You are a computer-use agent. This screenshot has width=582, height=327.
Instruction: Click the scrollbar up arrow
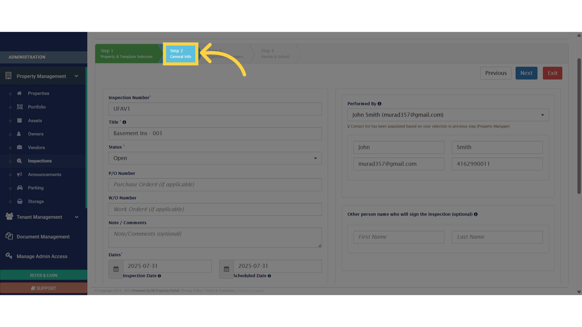tap(579, 35)
